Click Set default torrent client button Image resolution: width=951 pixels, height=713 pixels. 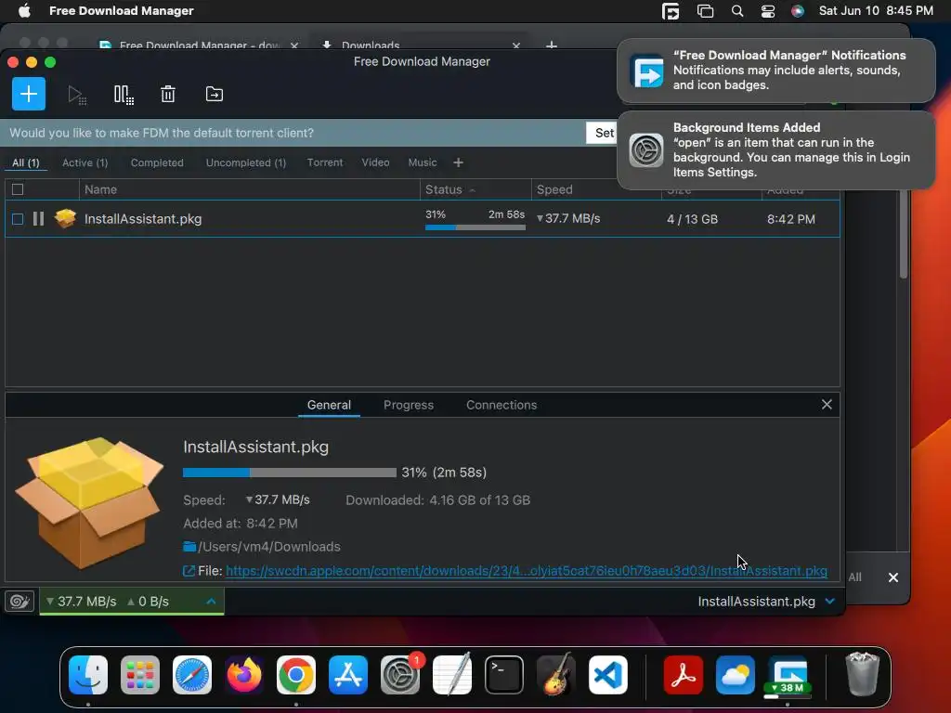pyautogui.click(x=604, y=133)
